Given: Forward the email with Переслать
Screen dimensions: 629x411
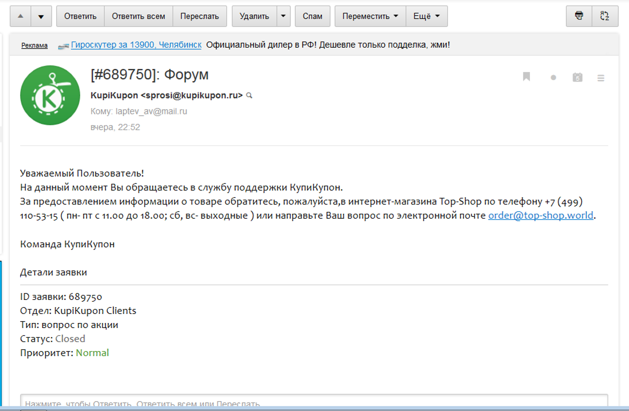Looking at the screenshot, I should click(x=200, y=16).
